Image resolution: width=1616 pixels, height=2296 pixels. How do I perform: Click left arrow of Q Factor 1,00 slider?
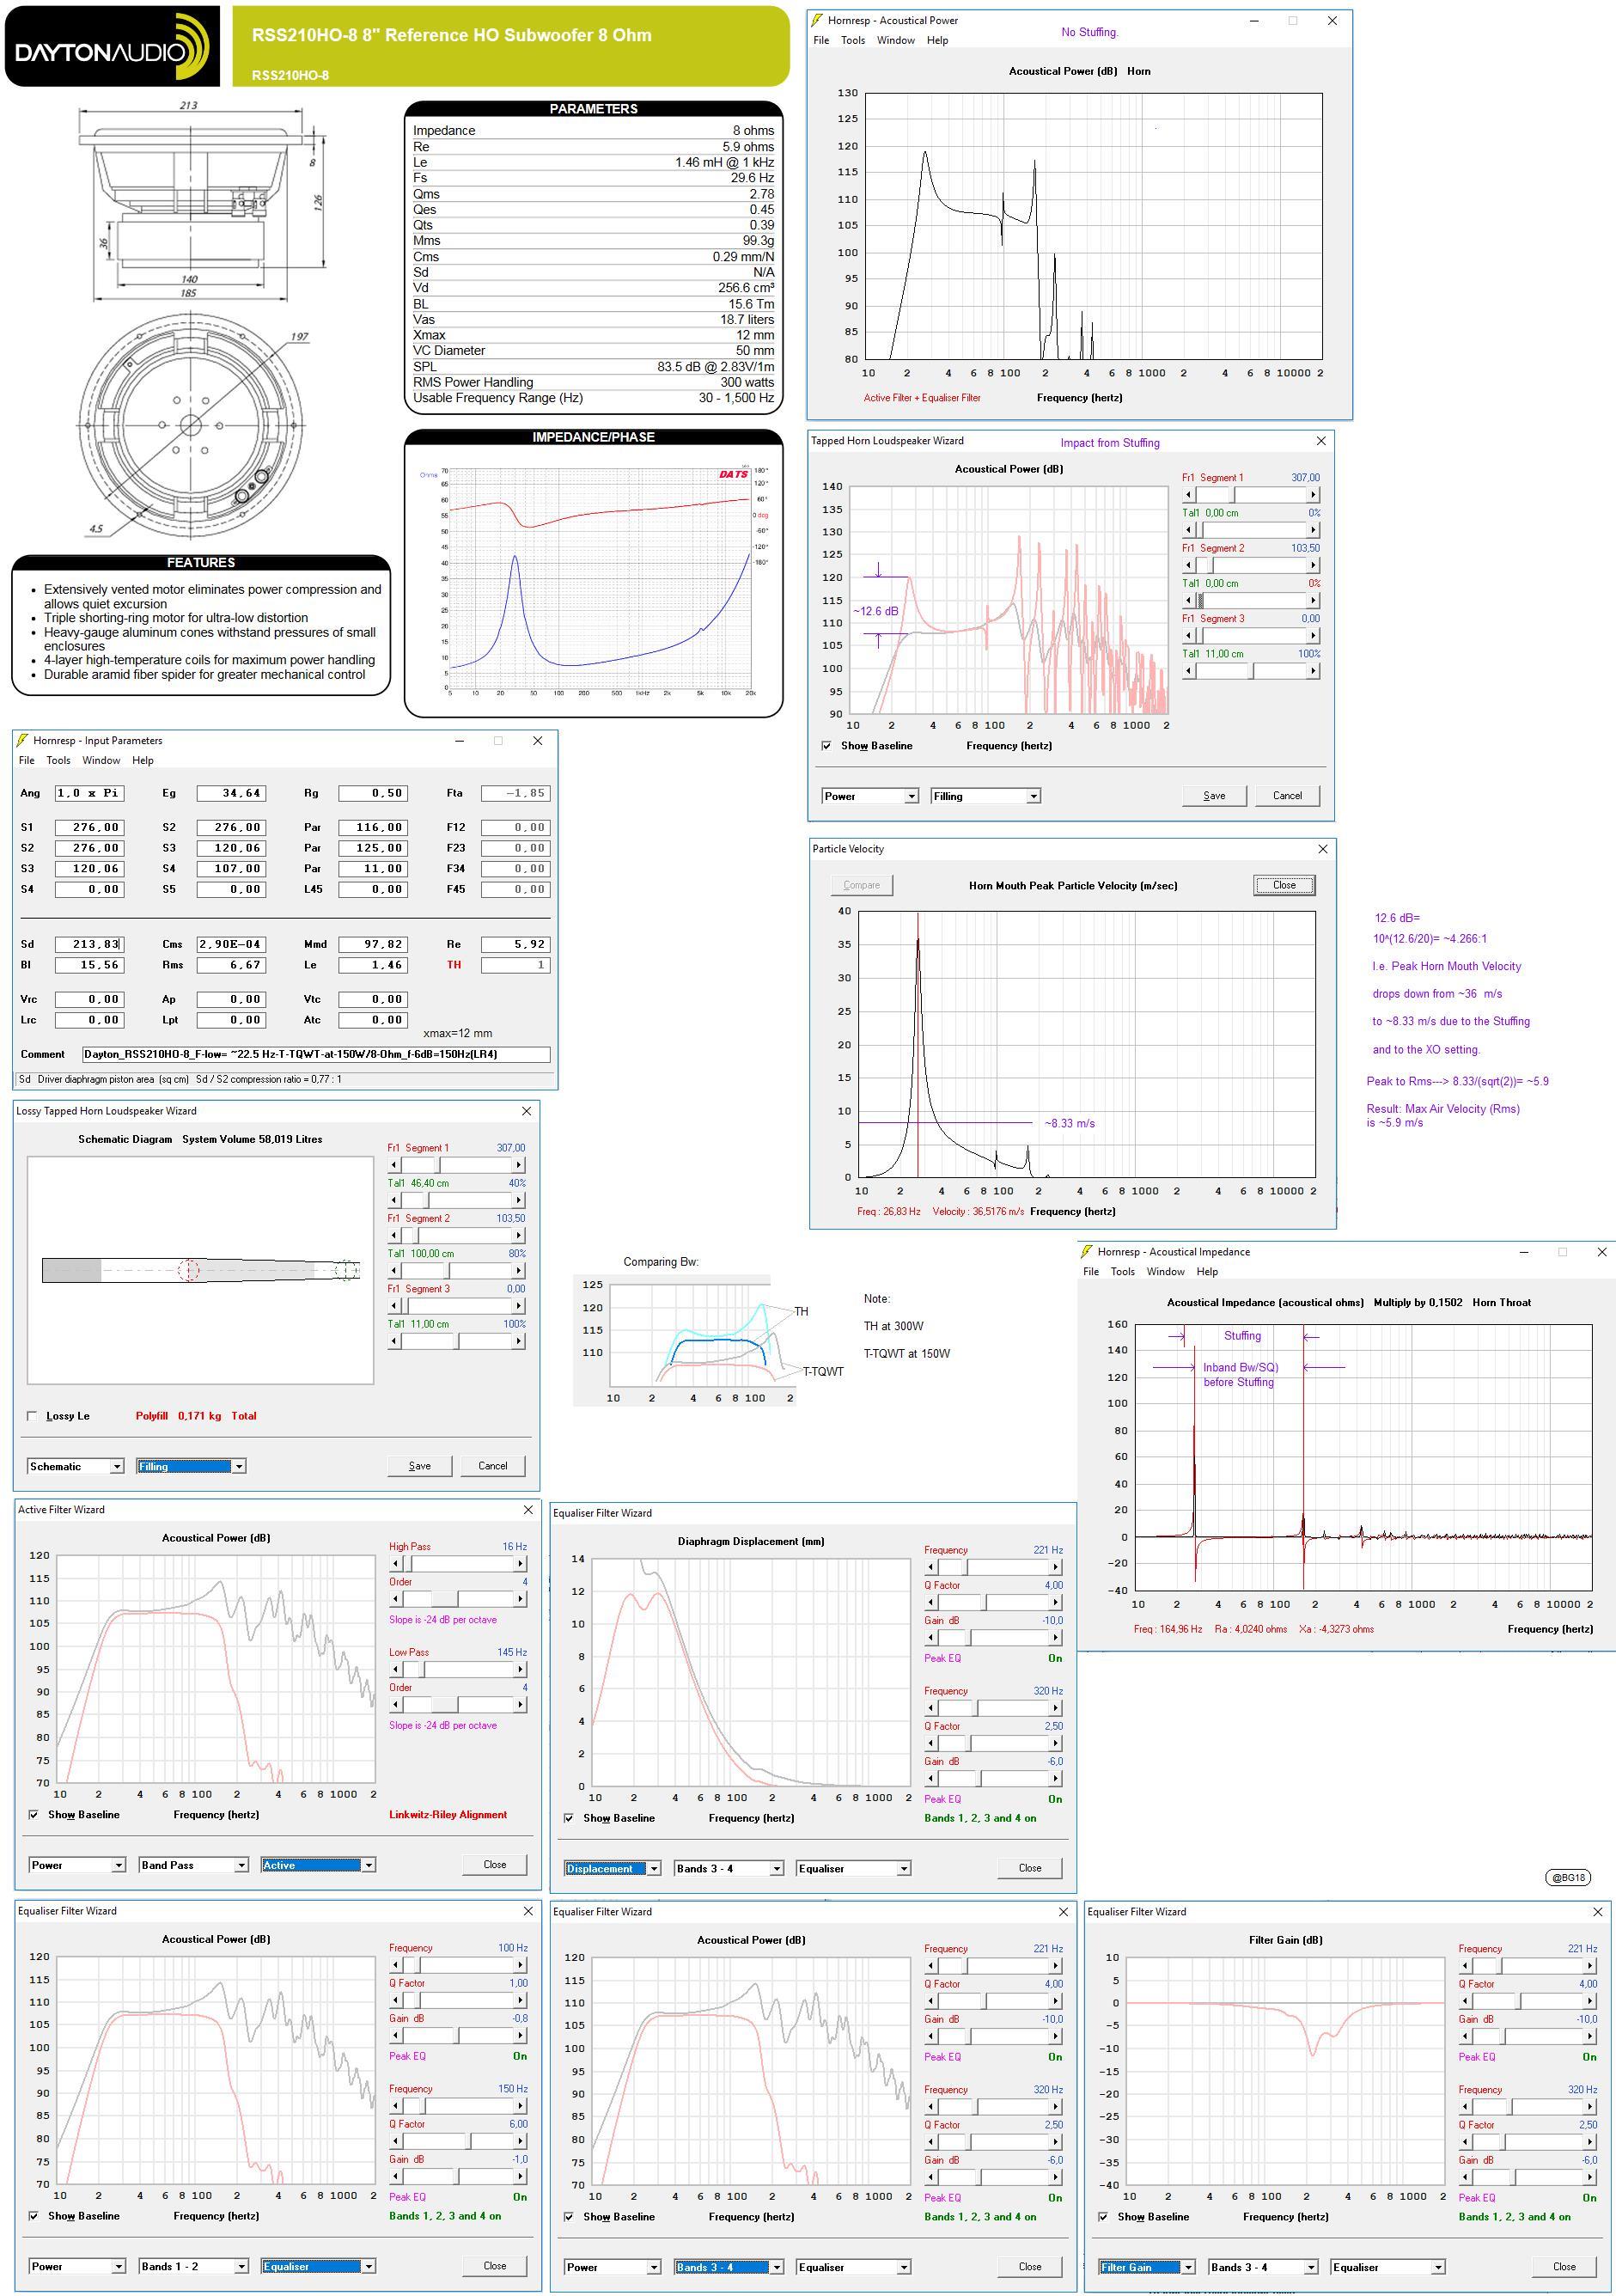point(396,2000)
